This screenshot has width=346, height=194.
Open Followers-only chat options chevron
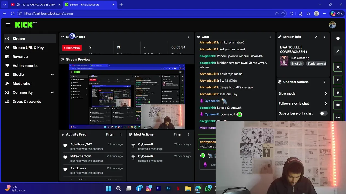click(325, 103)
